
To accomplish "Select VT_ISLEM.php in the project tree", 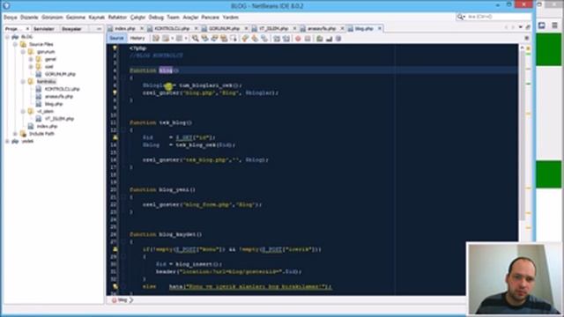I will coord(59,119).
